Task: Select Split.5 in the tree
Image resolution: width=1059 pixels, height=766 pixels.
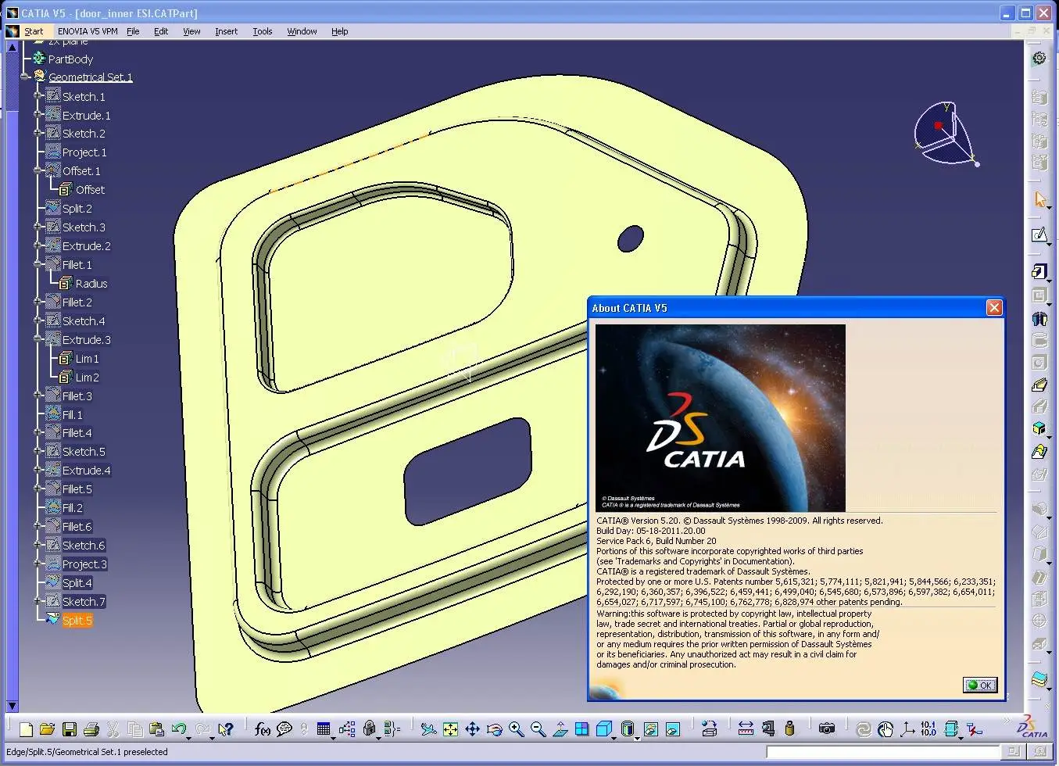Action: pyautogui.click(x=77, y=620)
